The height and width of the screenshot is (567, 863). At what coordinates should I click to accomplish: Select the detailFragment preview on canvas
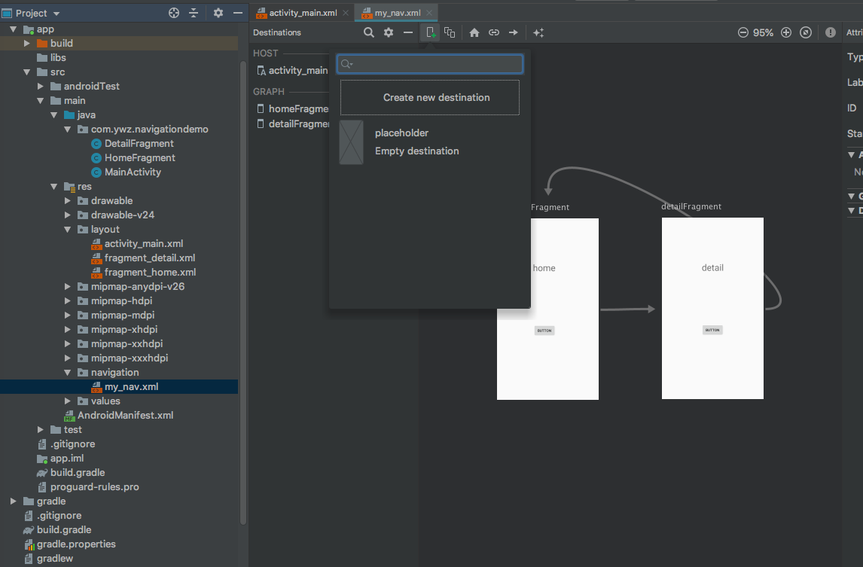point(712,308)
